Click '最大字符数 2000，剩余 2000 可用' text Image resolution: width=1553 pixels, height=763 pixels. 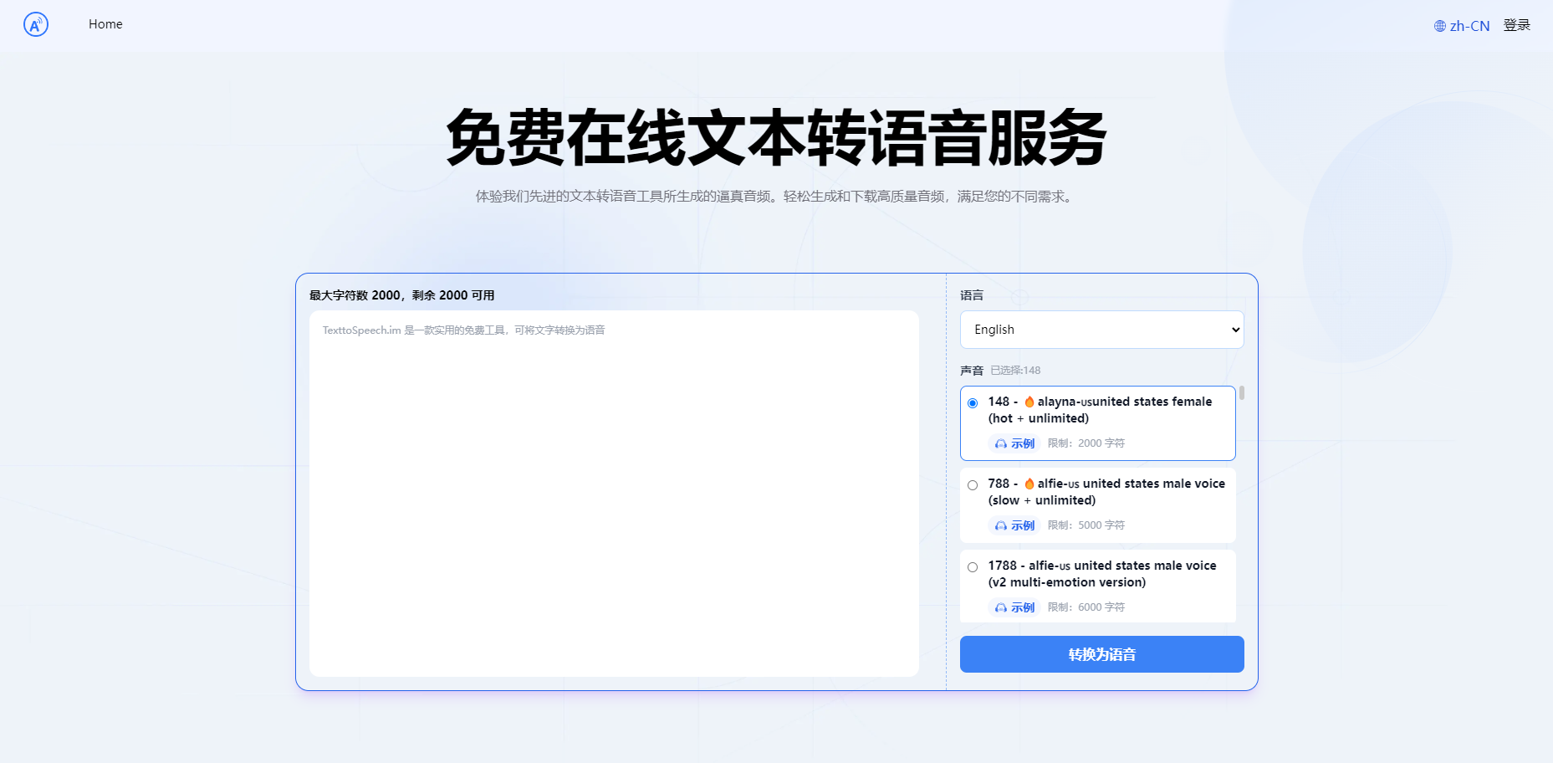click(401, 295)
